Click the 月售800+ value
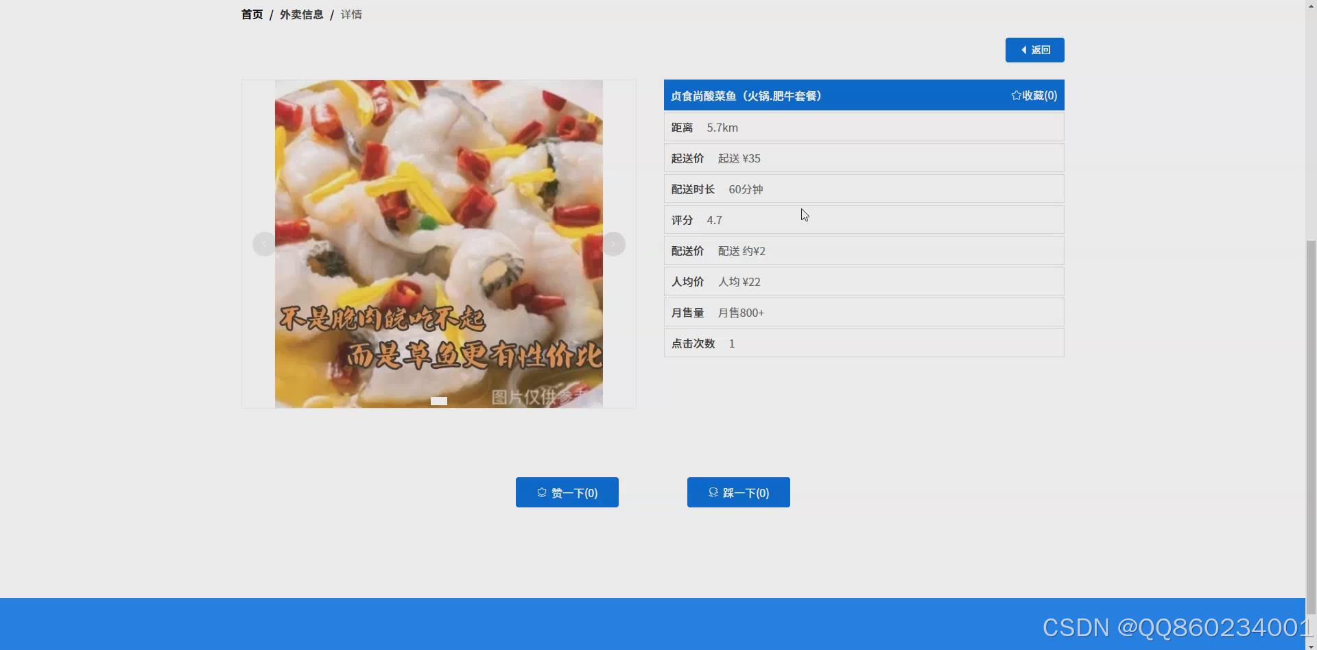This screenshot has height=650, width=1317. (741, 313)
